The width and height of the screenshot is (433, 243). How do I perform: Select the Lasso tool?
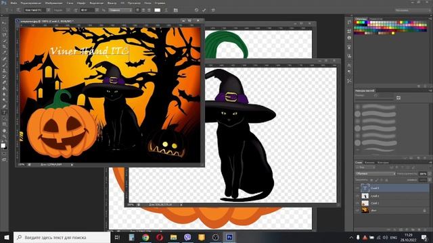4,35
